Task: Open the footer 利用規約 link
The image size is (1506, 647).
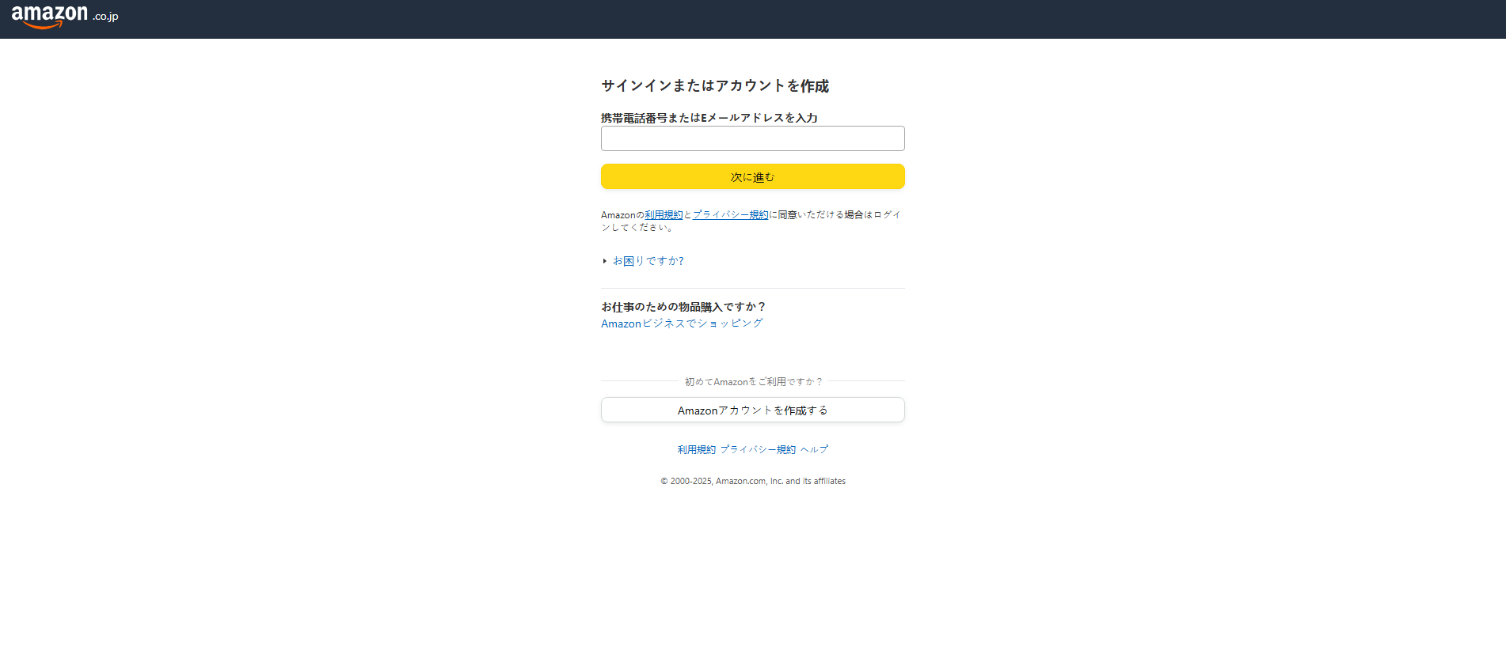Action: pos(697,449)
